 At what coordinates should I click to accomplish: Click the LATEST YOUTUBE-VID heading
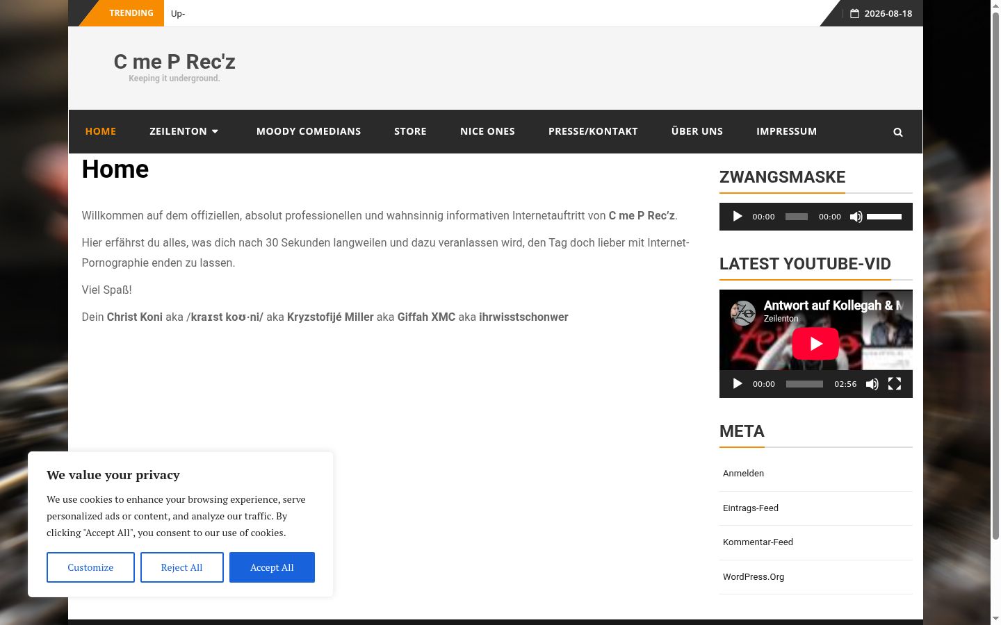click(x=805, y=264)
